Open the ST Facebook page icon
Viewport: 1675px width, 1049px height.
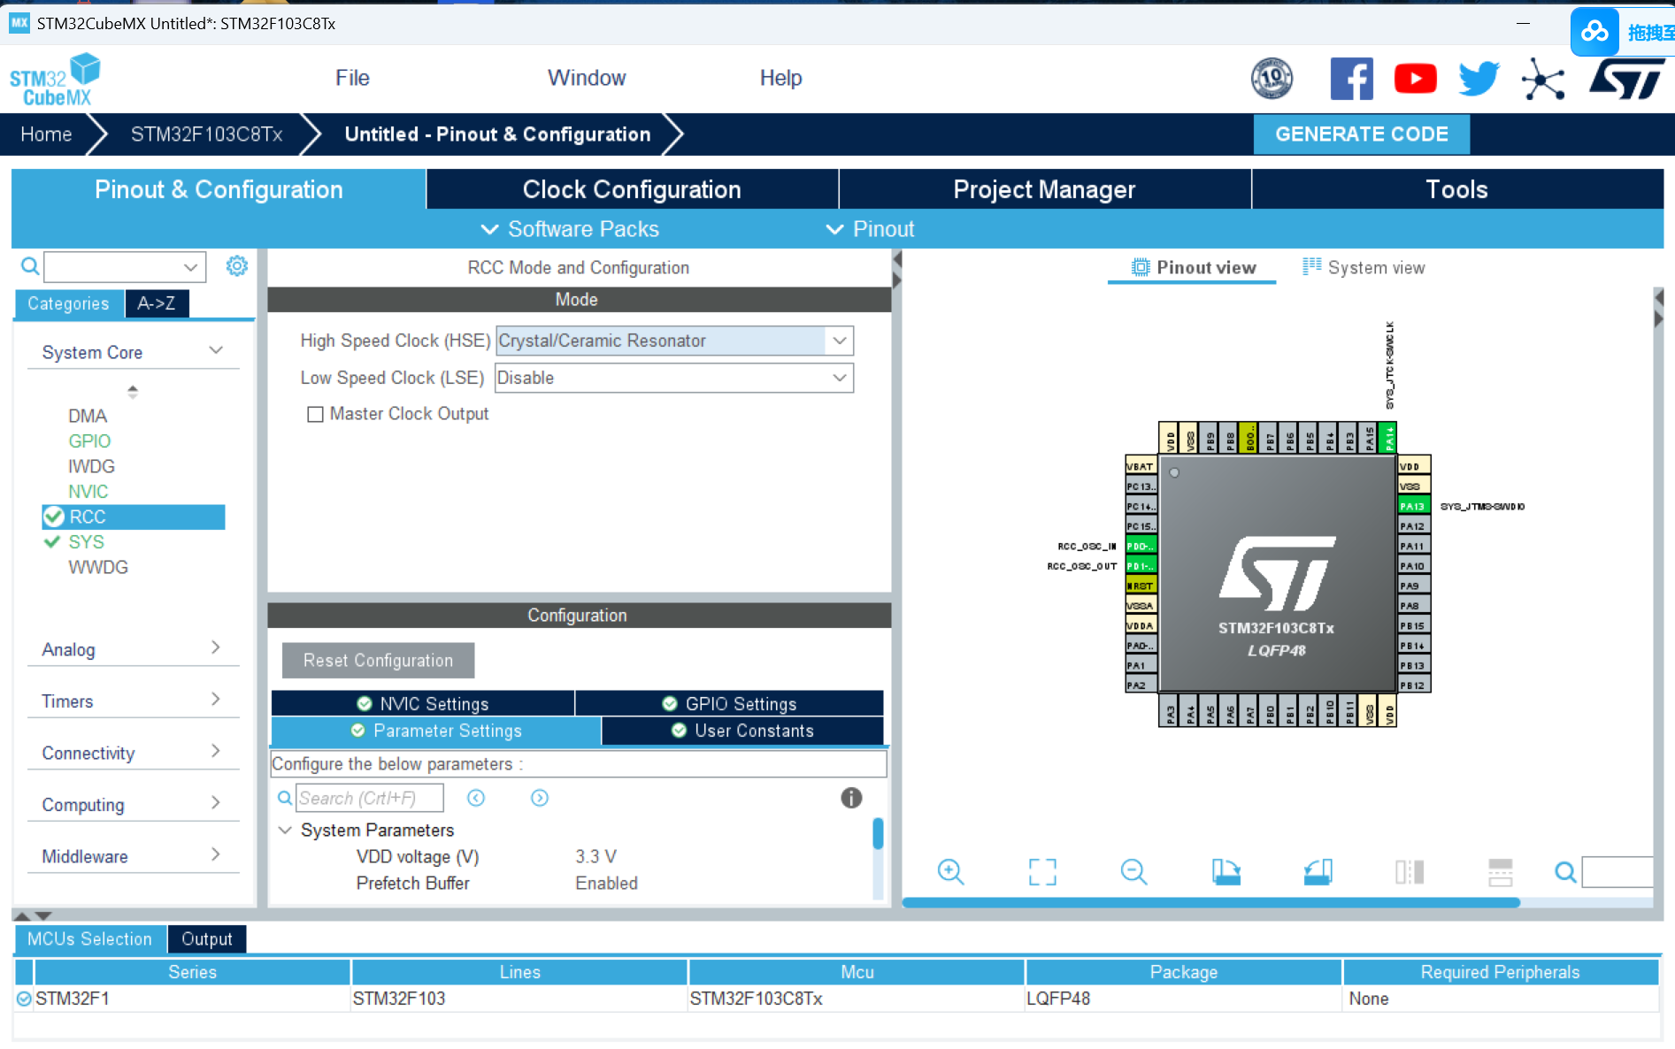coord(1351,79)
